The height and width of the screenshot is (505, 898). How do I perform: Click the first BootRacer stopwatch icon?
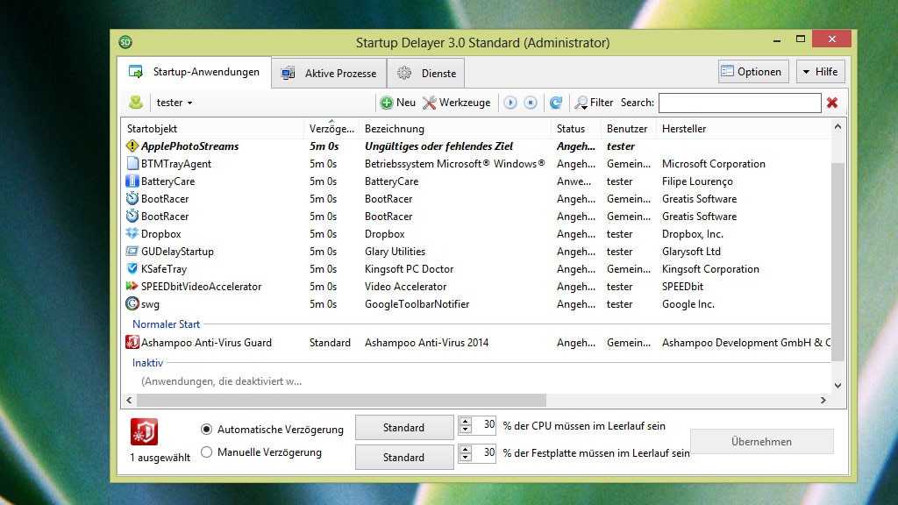click(x=132, y=199)
